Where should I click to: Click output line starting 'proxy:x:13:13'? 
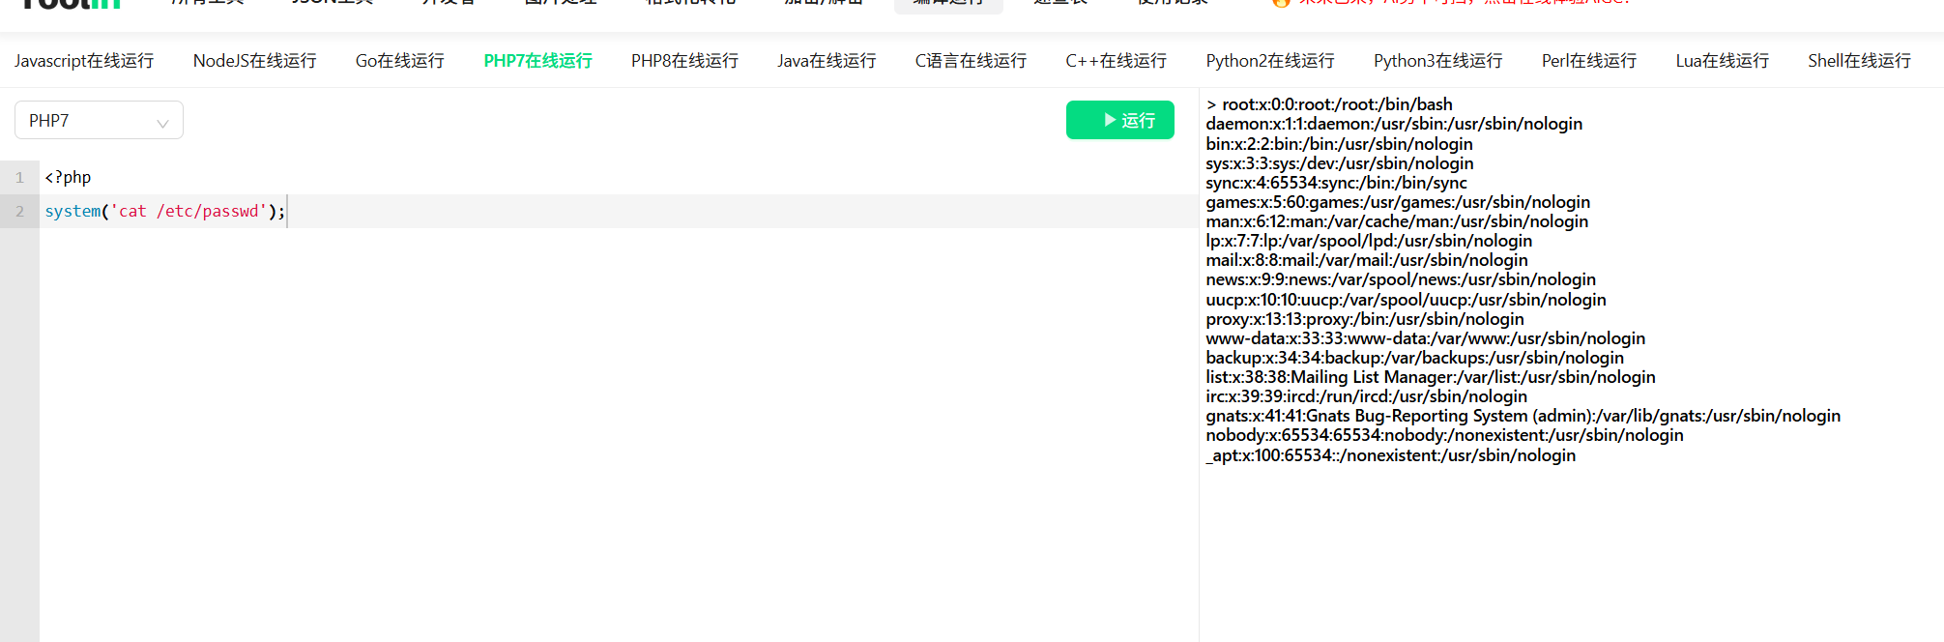1365,319
